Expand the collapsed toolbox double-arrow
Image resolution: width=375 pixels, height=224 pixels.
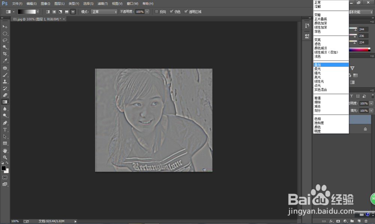(2, 18)
